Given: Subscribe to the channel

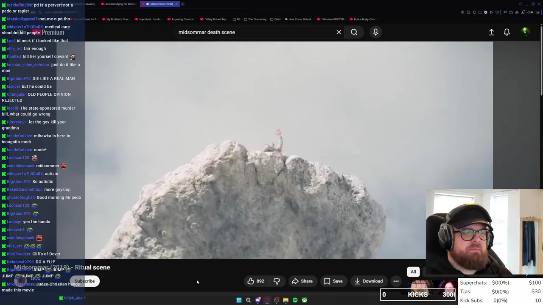Looking at the screenshot, I should click(85, 281).
